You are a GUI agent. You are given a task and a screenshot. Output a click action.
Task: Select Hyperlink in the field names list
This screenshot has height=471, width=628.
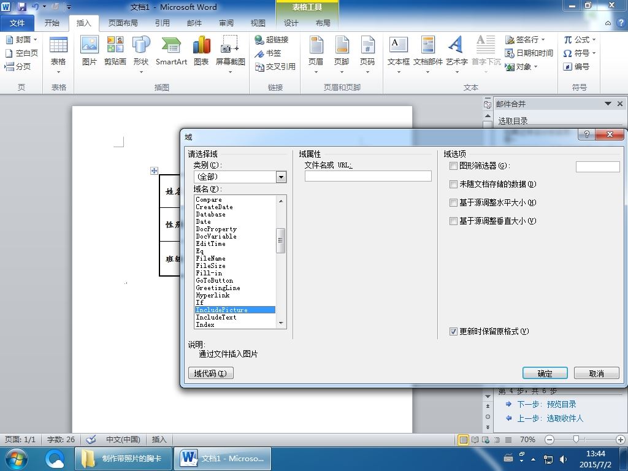(235, 295)
